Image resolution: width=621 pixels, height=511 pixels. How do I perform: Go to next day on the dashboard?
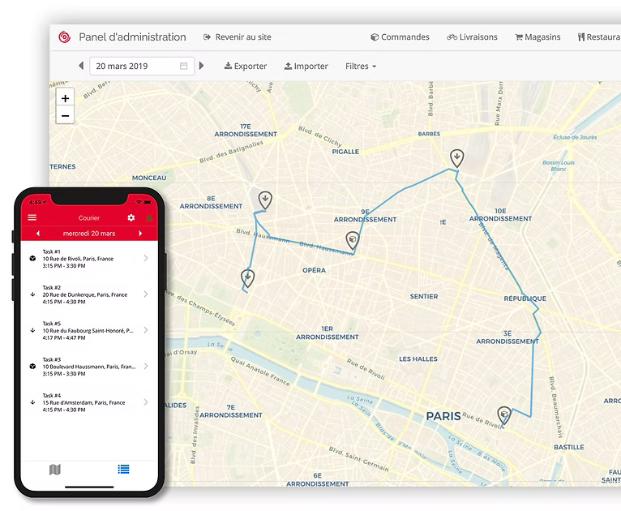[x=202, y=66]
